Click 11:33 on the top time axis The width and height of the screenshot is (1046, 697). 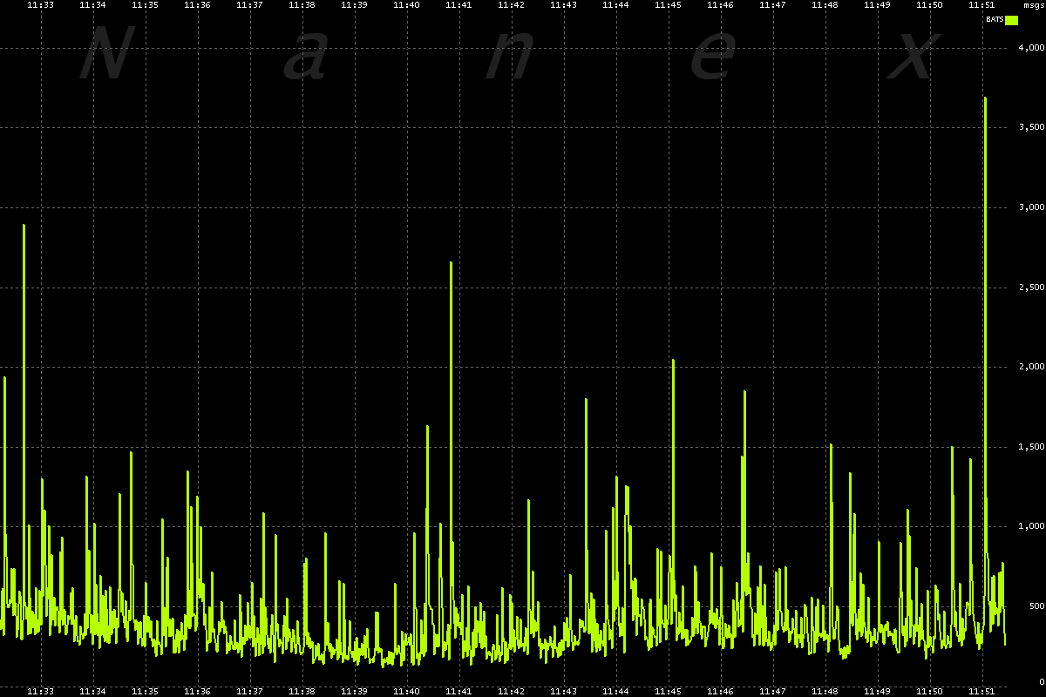pos(40,5)
